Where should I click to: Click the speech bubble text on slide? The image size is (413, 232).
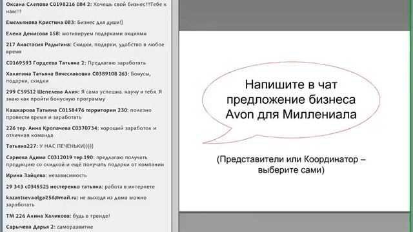[x=291, y=99]
